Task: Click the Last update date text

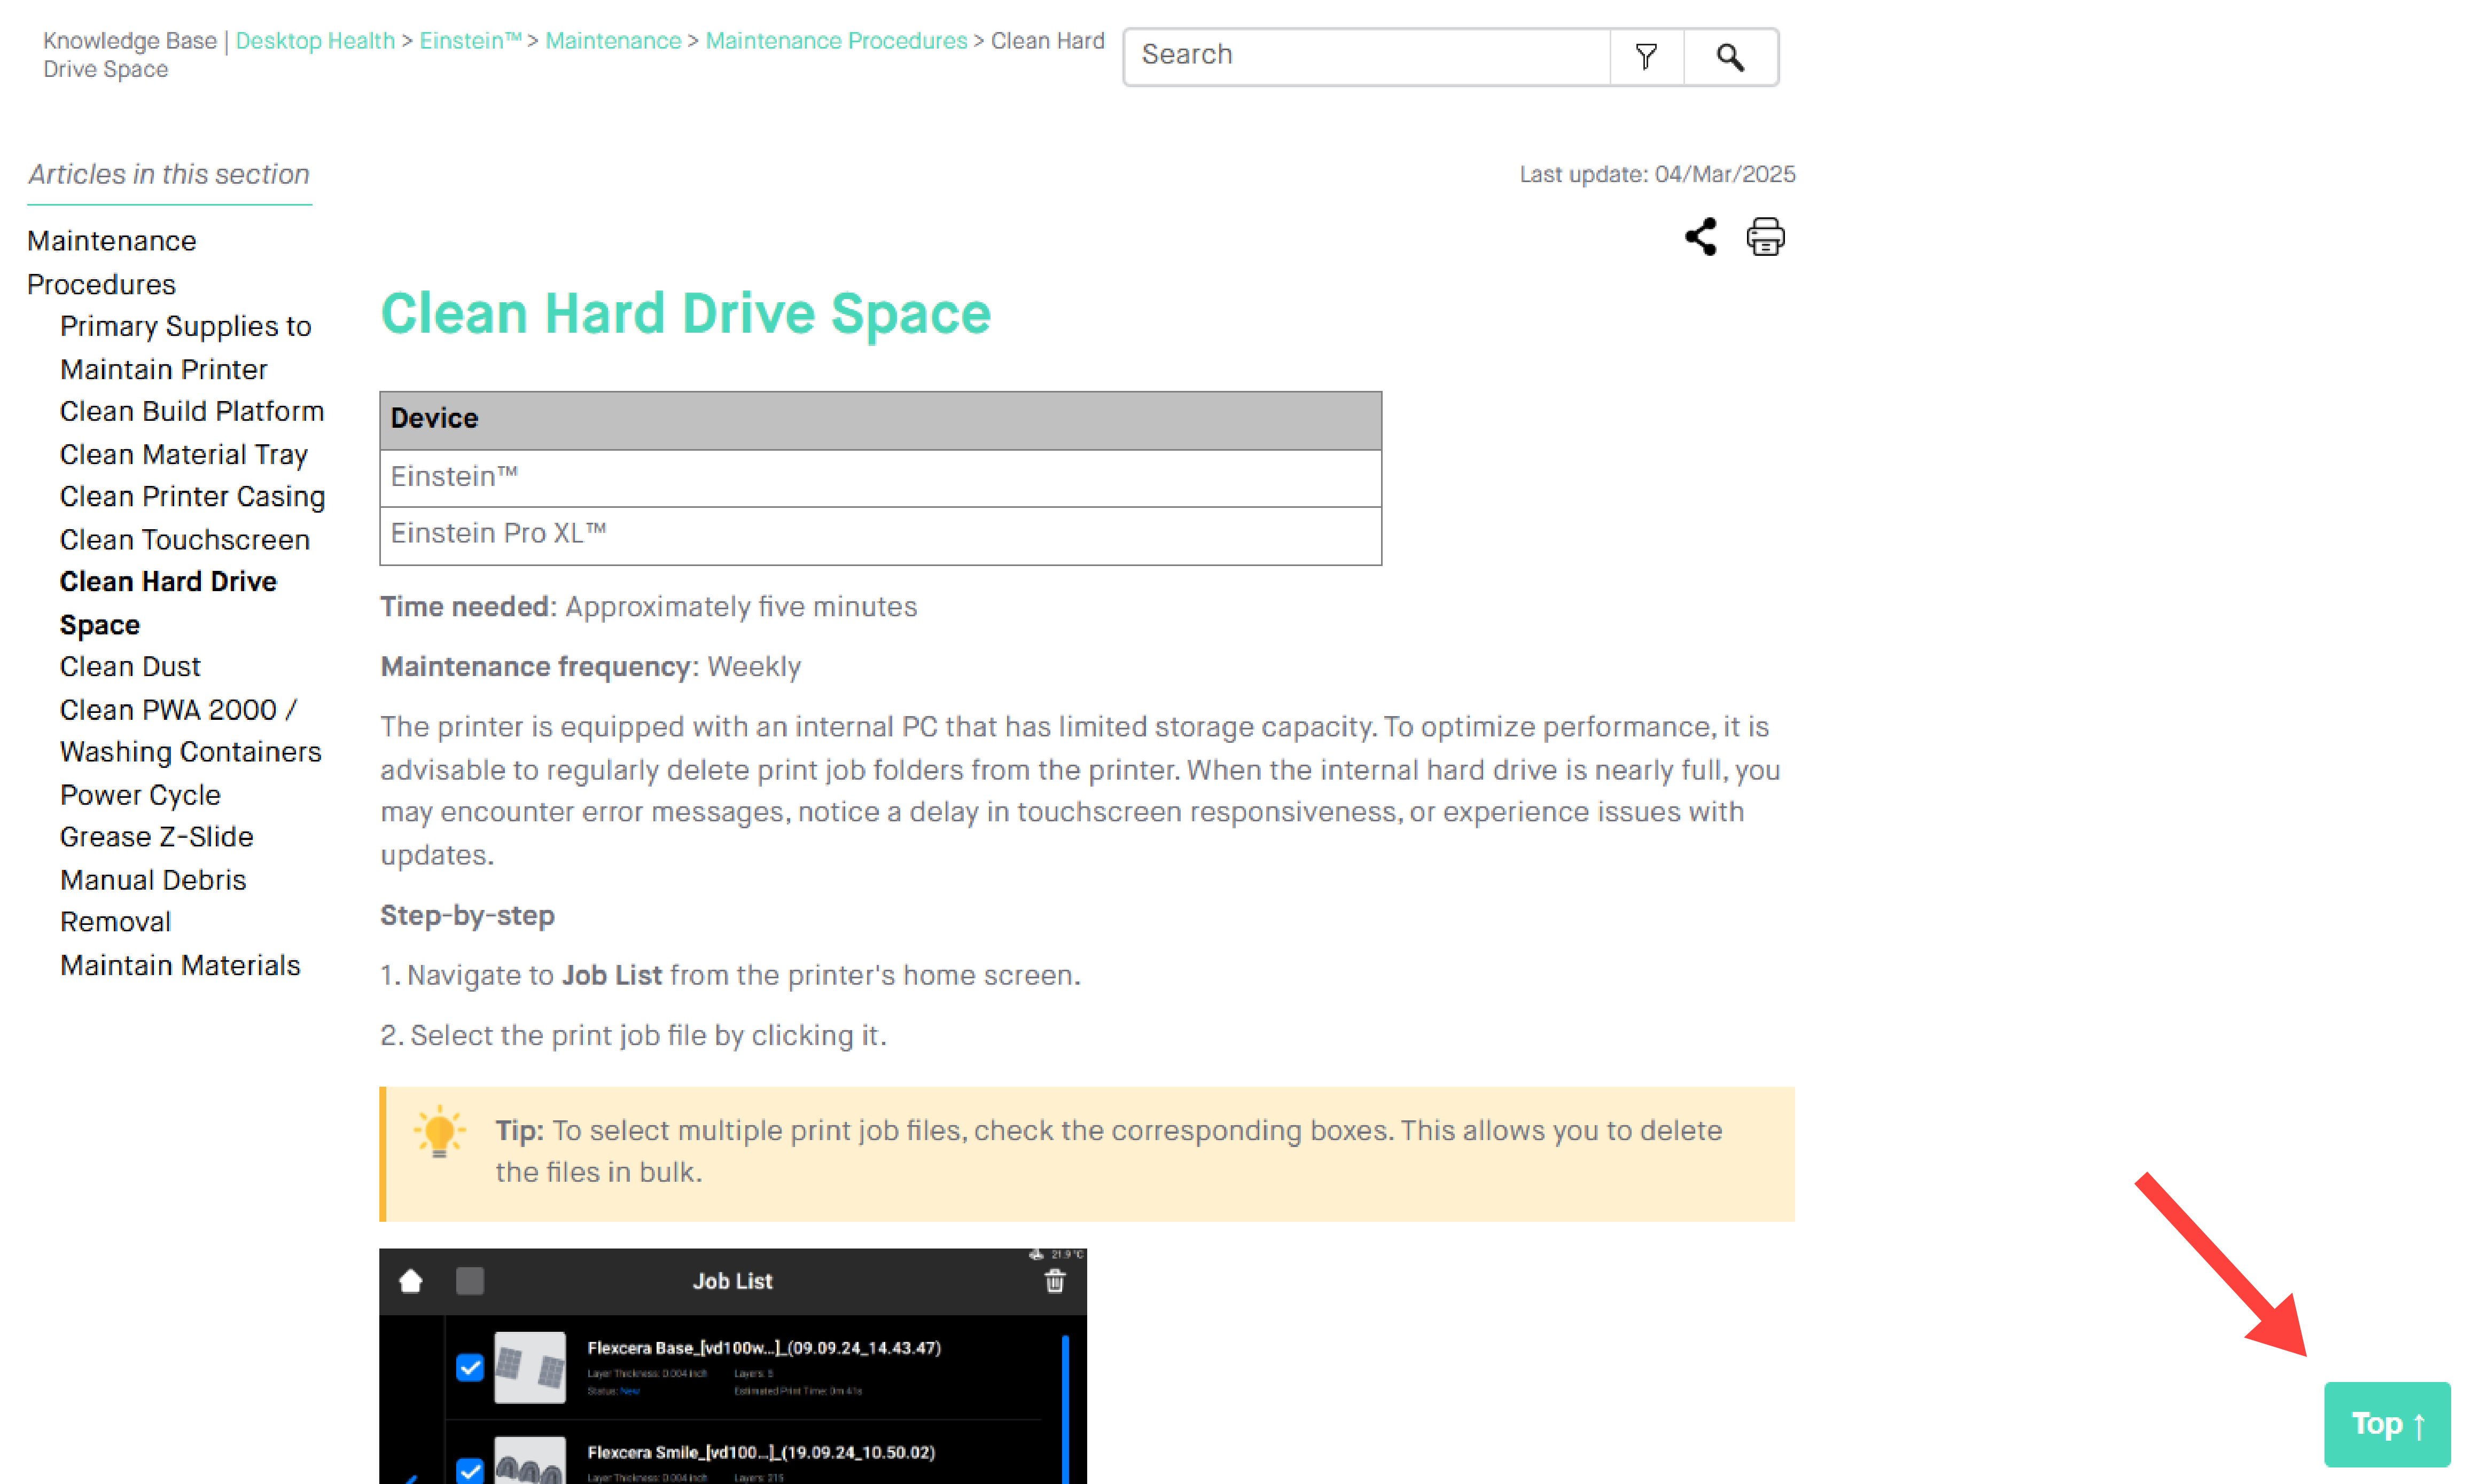Action: pyautogui.click(x=1658, y=174)
